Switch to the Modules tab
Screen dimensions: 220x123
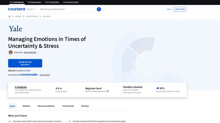pos(26,106)
